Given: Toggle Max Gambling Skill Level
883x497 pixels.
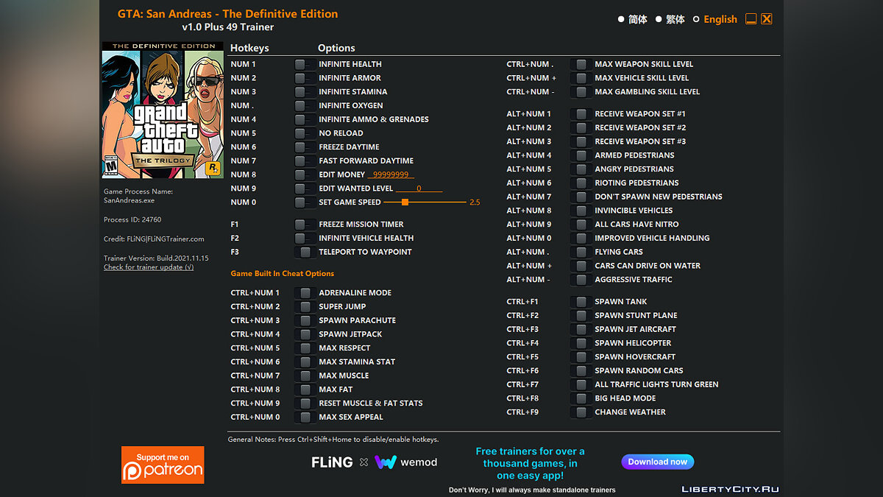Looking at the screenshot, I should [x=581, y=92].
